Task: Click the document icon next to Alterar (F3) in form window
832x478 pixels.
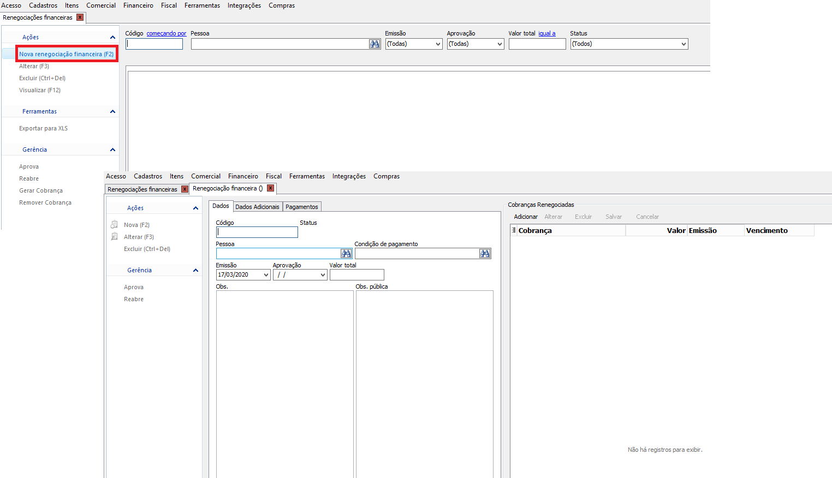Action: click(114, 237)
